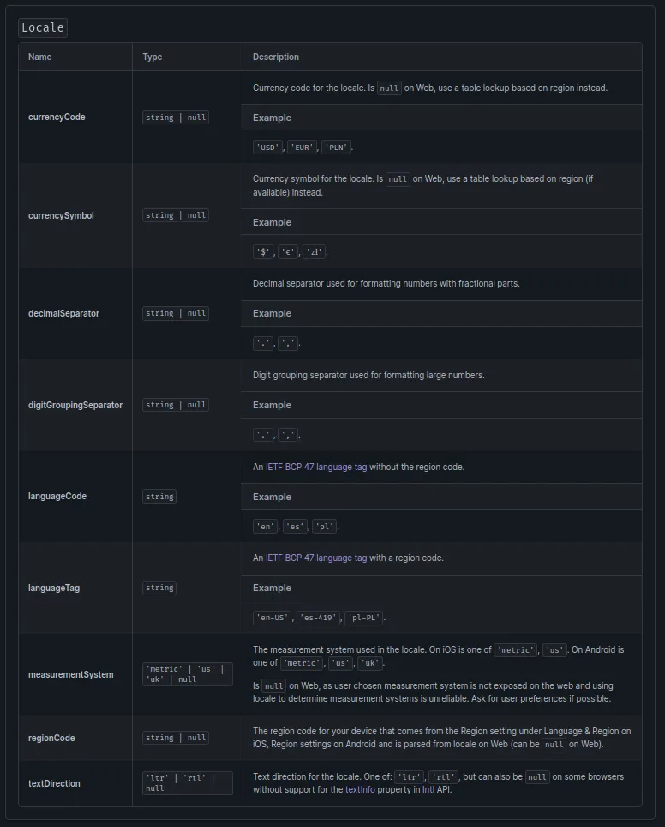665x827 pixels.
Task: Click the digitGroupingSeparator property name
Action: pos(75,405)
